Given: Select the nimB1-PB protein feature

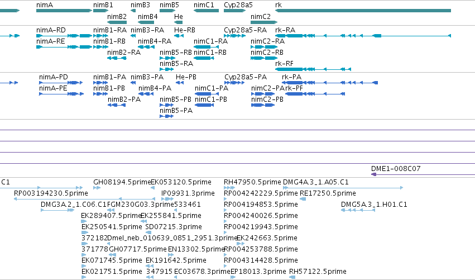Looking at the screenshot, I should pyautogui.click(x=100, y=94).
